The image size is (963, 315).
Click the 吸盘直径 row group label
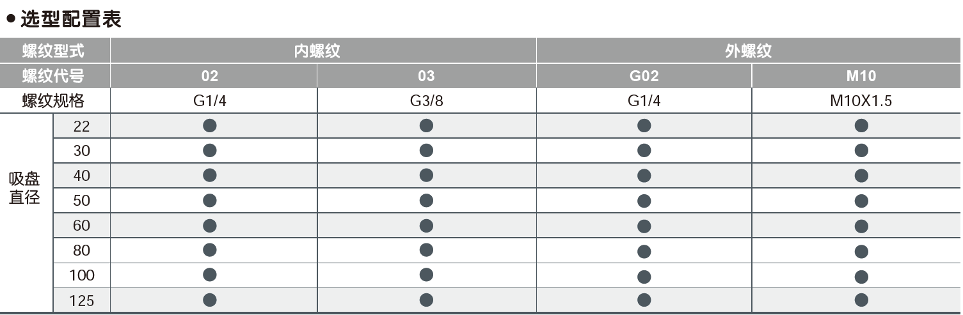click(25, 188)
